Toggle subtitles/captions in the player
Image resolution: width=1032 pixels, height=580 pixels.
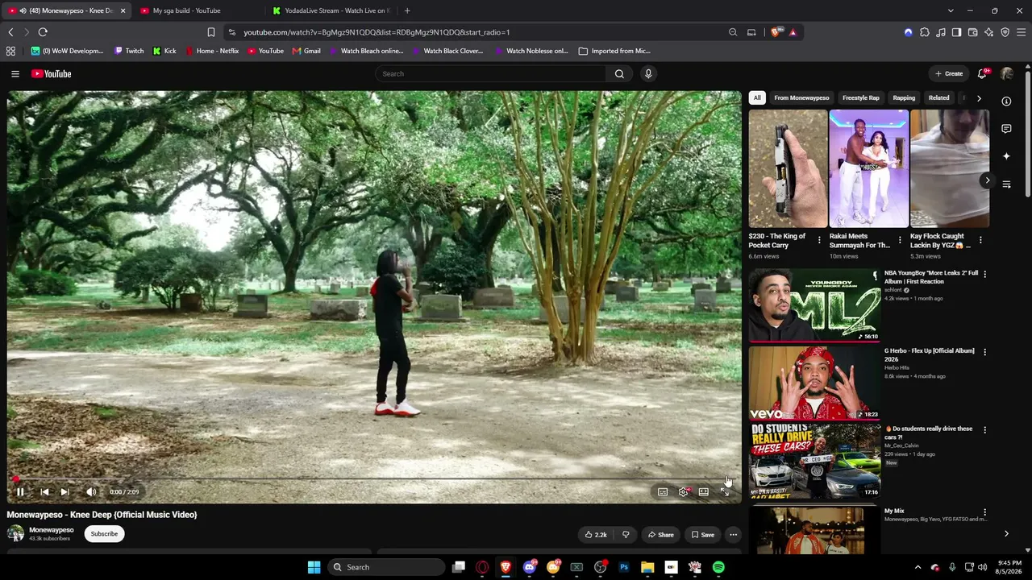click(663, 491)
